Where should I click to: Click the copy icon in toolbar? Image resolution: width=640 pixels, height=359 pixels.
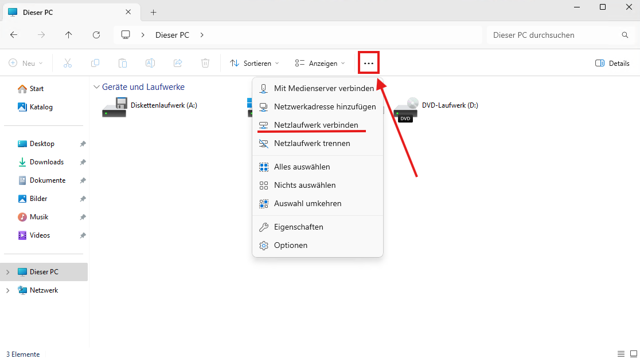[95, 63]
